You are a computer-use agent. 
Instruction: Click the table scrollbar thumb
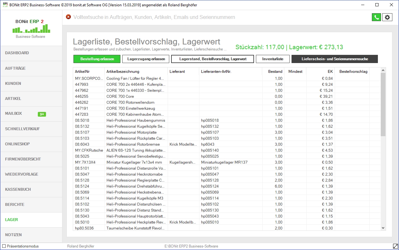click(x=383, y=105)
